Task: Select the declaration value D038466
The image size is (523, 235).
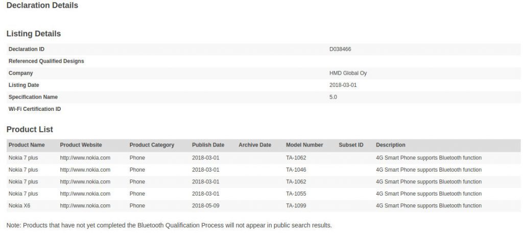Action: 340,49
